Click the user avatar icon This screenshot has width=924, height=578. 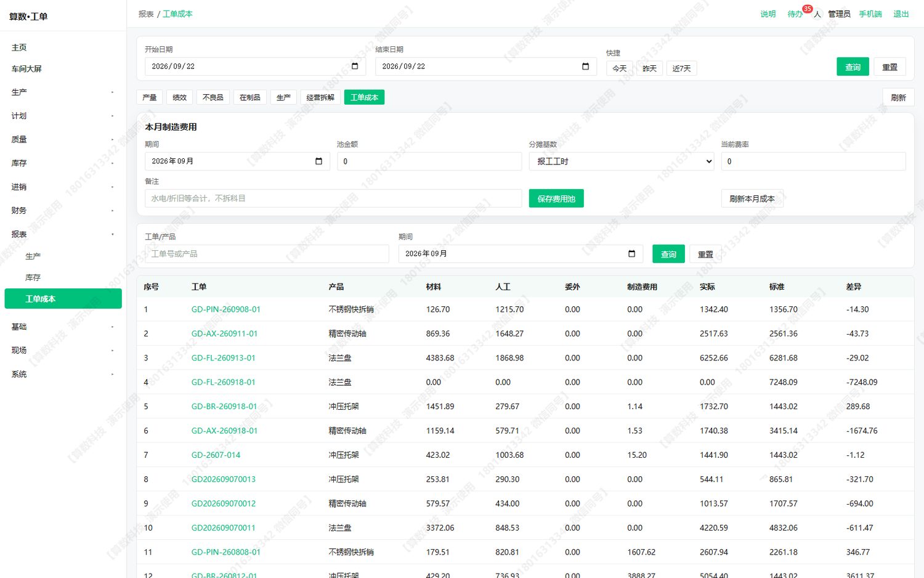(817, 14)
